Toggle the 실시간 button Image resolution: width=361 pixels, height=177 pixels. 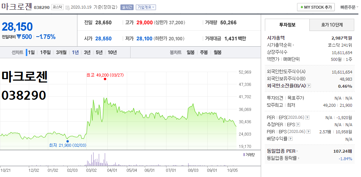coord(127,7)
